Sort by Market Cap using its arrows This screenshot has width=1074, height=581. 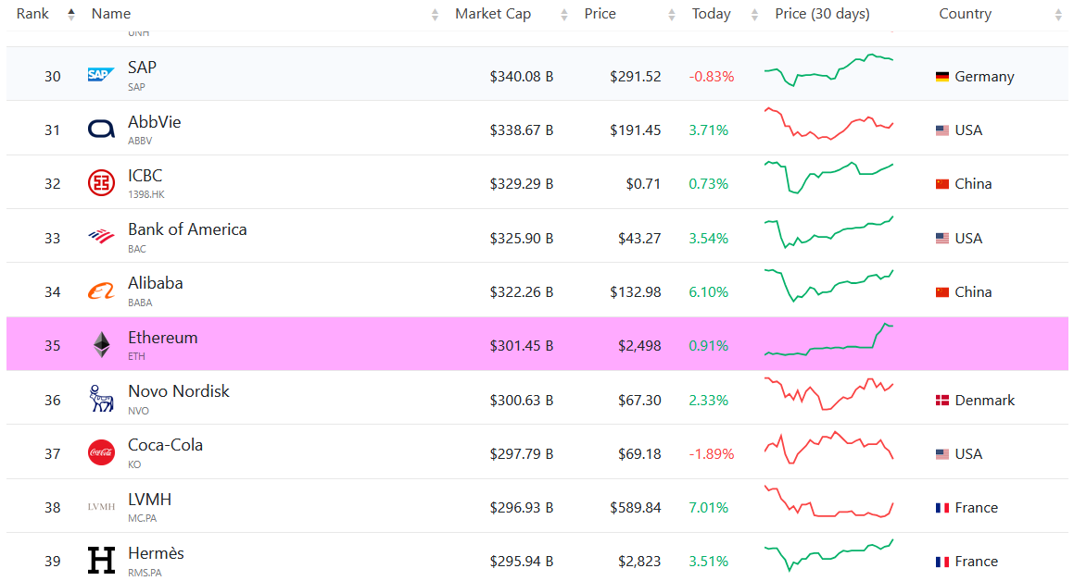pyautogui.click(x=563, y=15)
